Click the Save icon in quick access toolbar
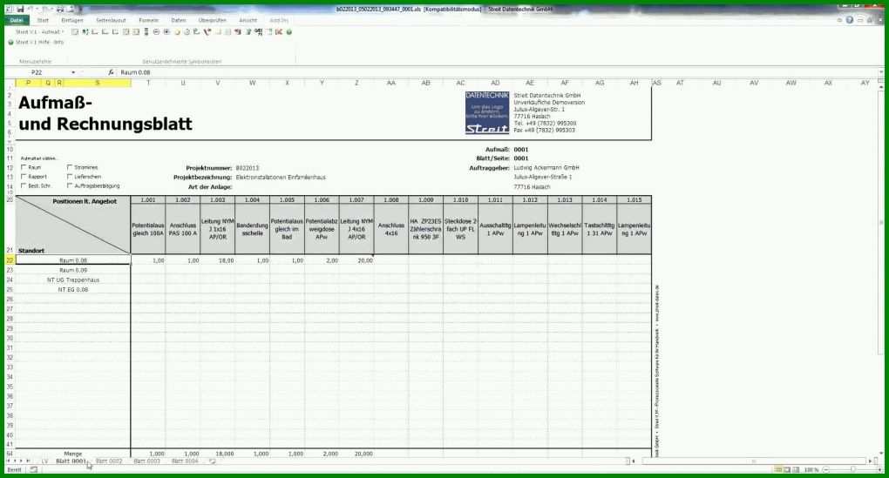This screenshot has height=478, width=889. point(20,10)
